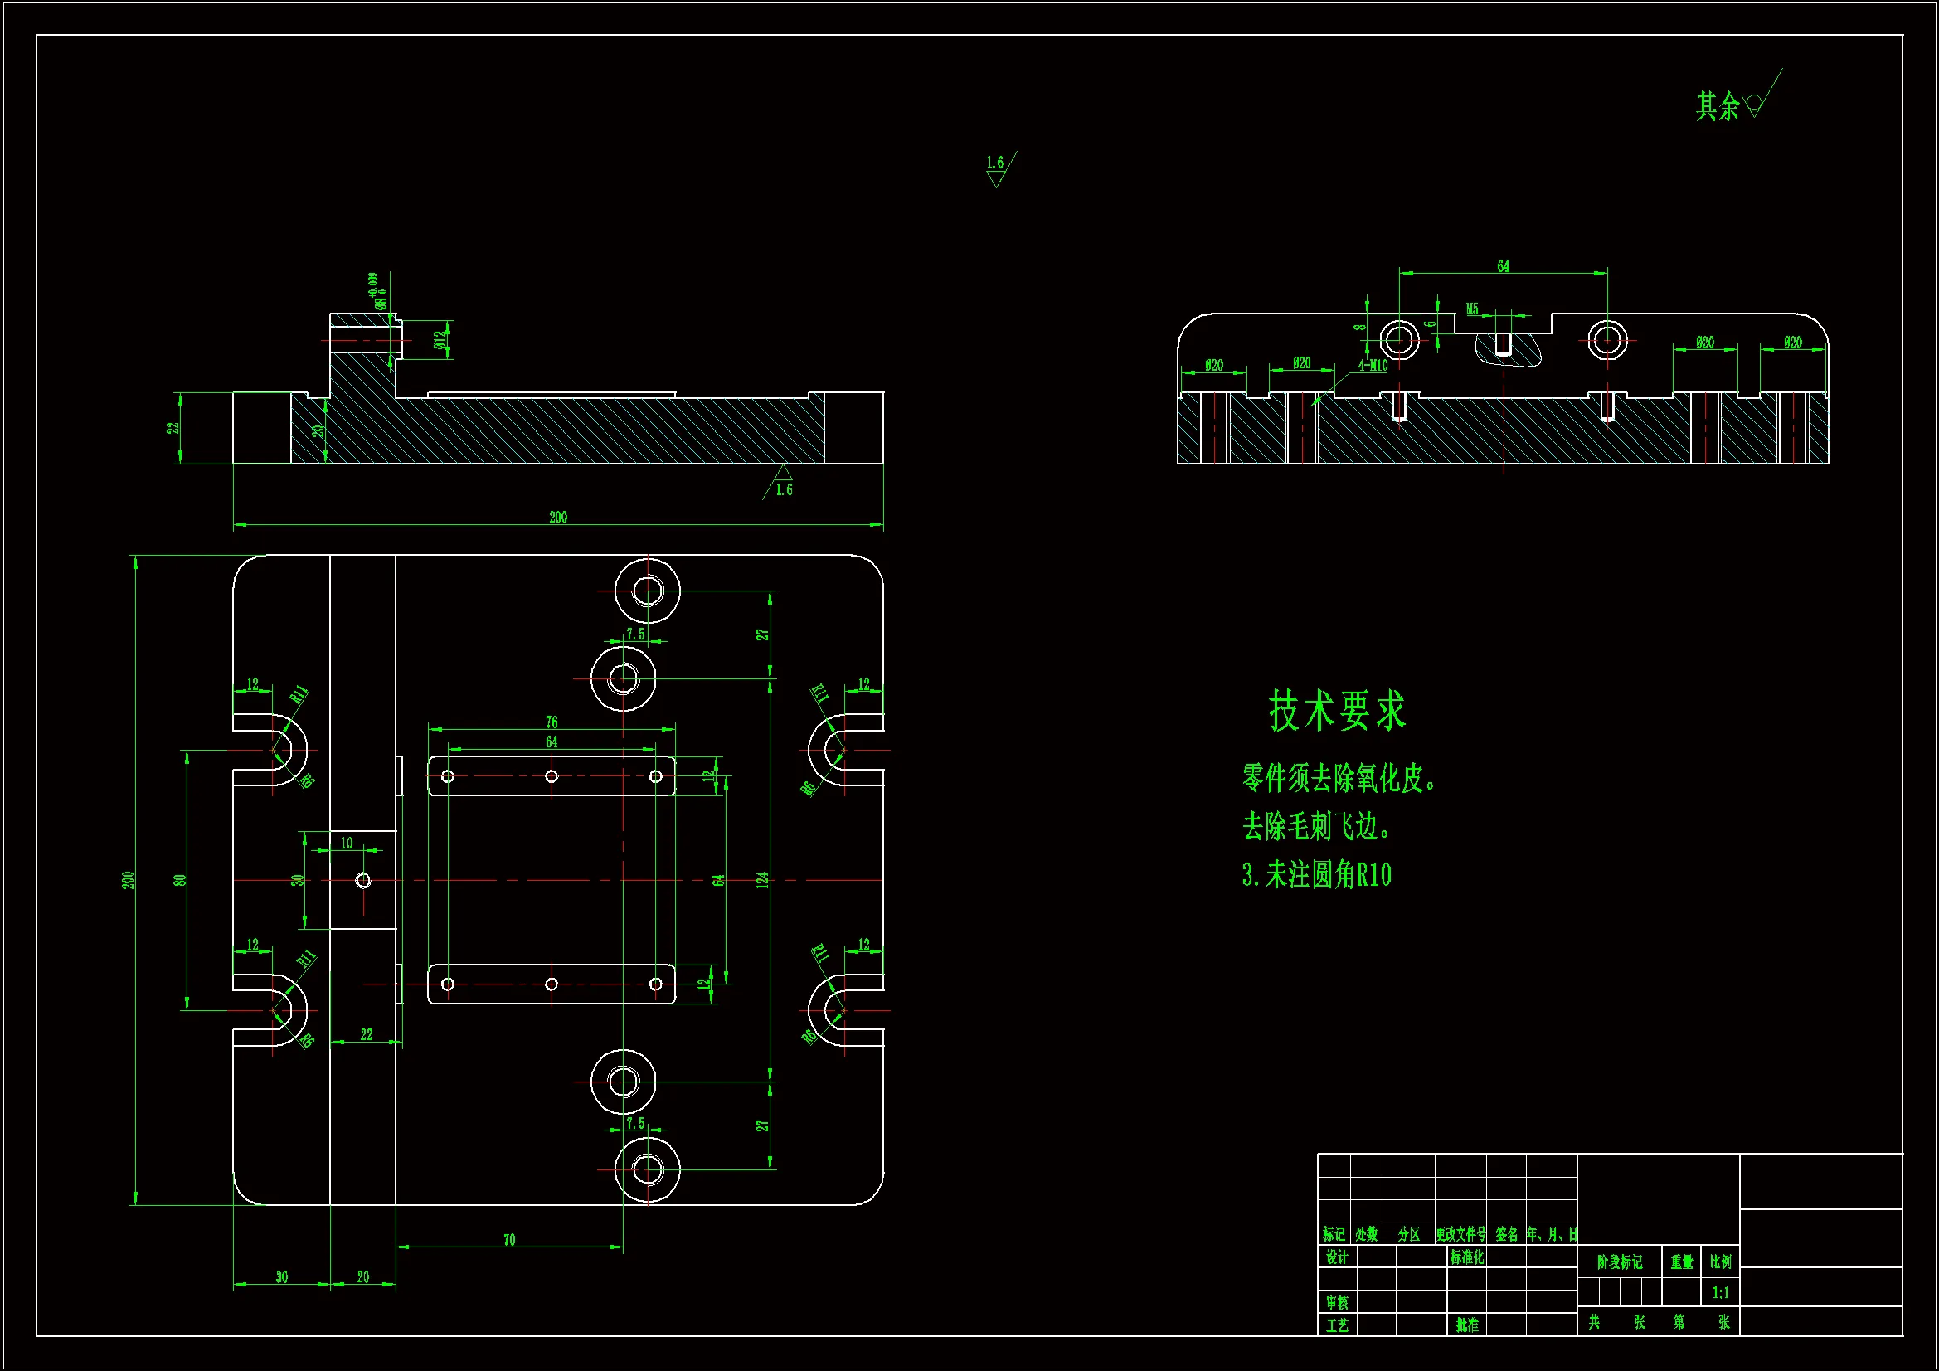Click the 4-M10 thread callout label

(1373, 366)
